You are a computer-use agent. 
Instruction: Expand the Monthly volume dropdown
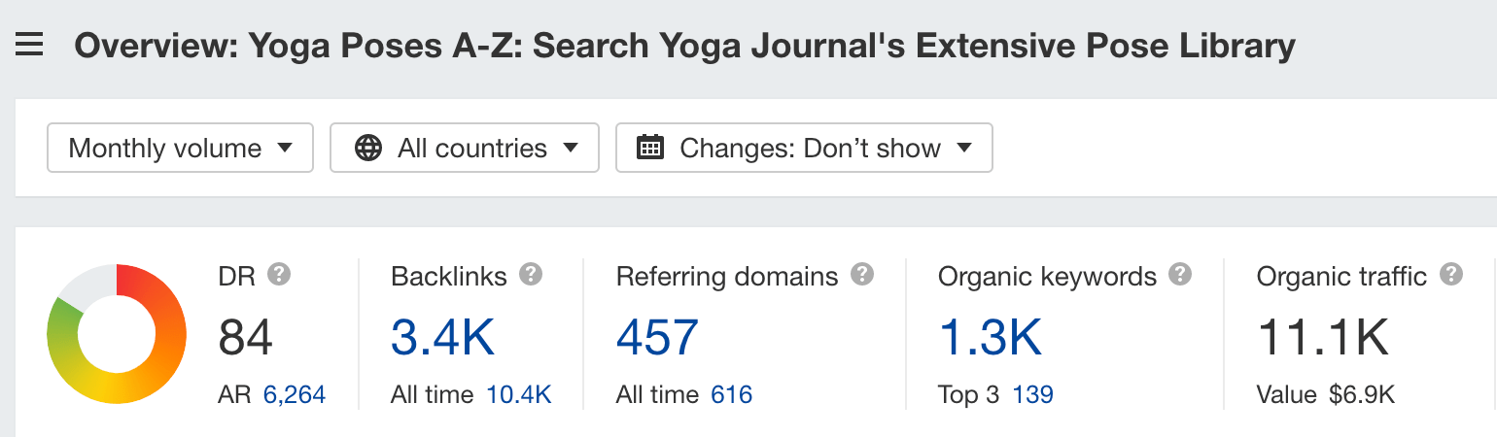click(x=180, y=148)
